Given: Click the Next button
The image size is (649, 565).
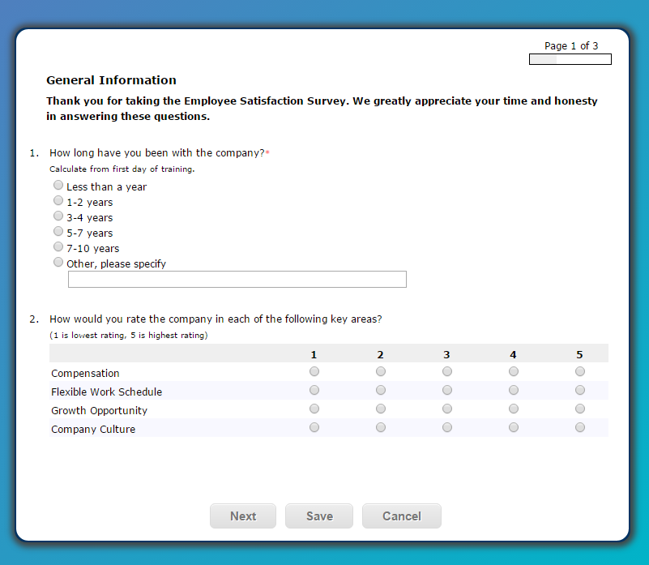Looking at the screenshot, I should (x=242, y=516).
